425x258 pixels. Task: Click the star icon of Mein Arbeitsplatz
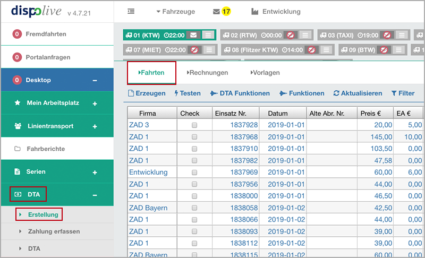pos(18,102)
